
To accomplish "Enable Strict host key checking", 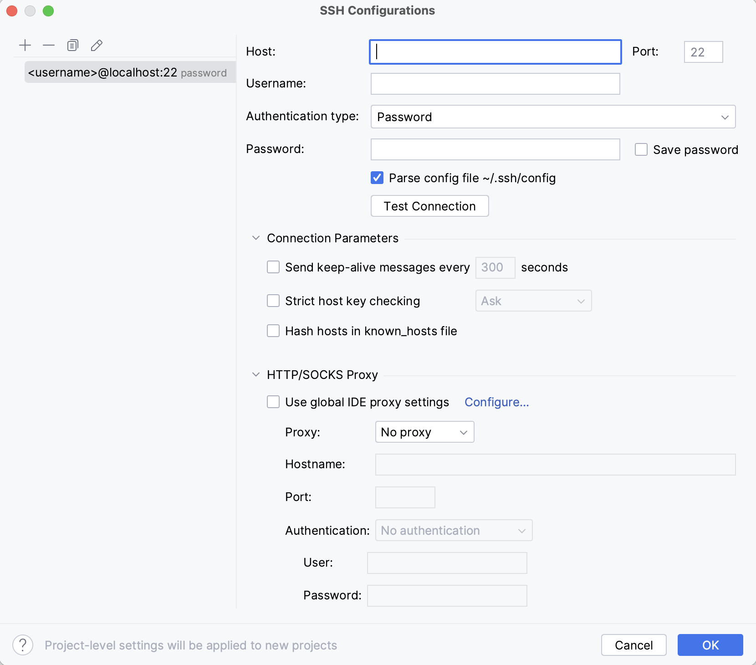I will pos(273,301).
